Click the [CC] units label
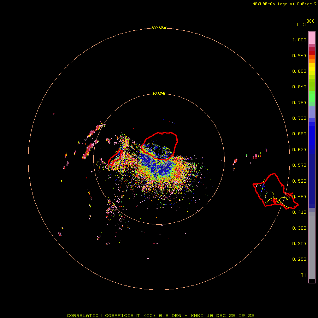Screen dimensions: 318x318 [301, 24]
